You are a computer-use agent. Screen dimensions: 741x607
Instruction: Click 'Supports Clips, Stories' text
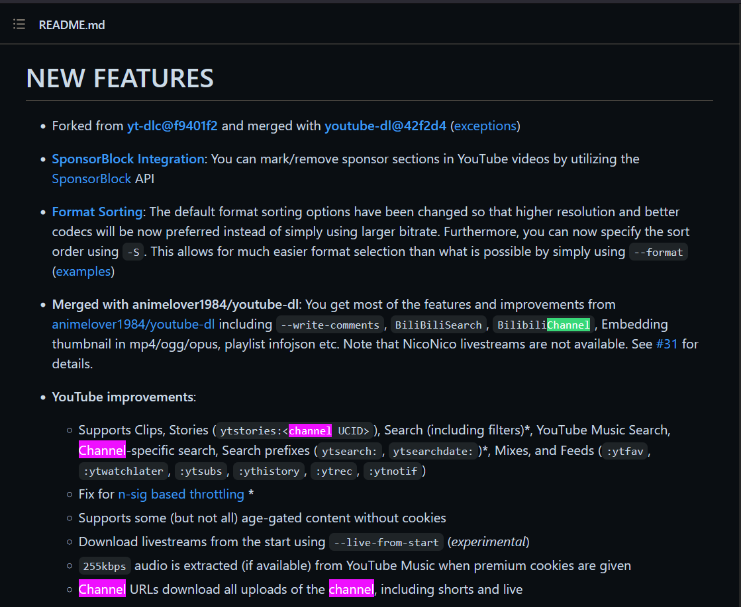143,430
